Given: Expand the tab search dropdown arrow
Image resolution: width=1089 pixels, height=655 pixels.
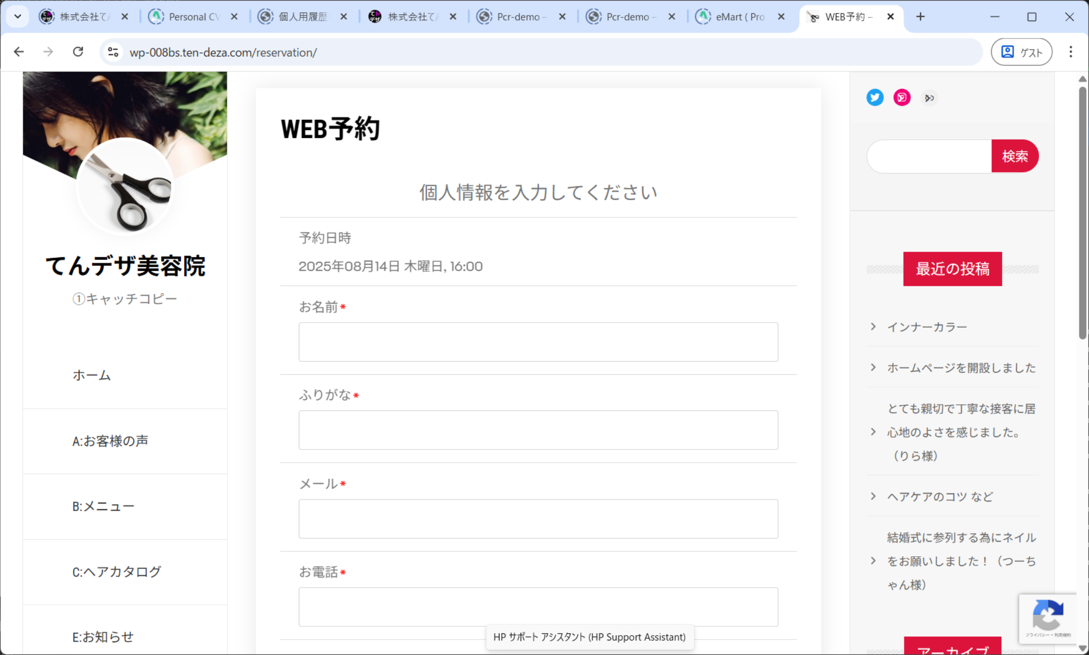Looking at the screenshot, I should coord(17,17).
